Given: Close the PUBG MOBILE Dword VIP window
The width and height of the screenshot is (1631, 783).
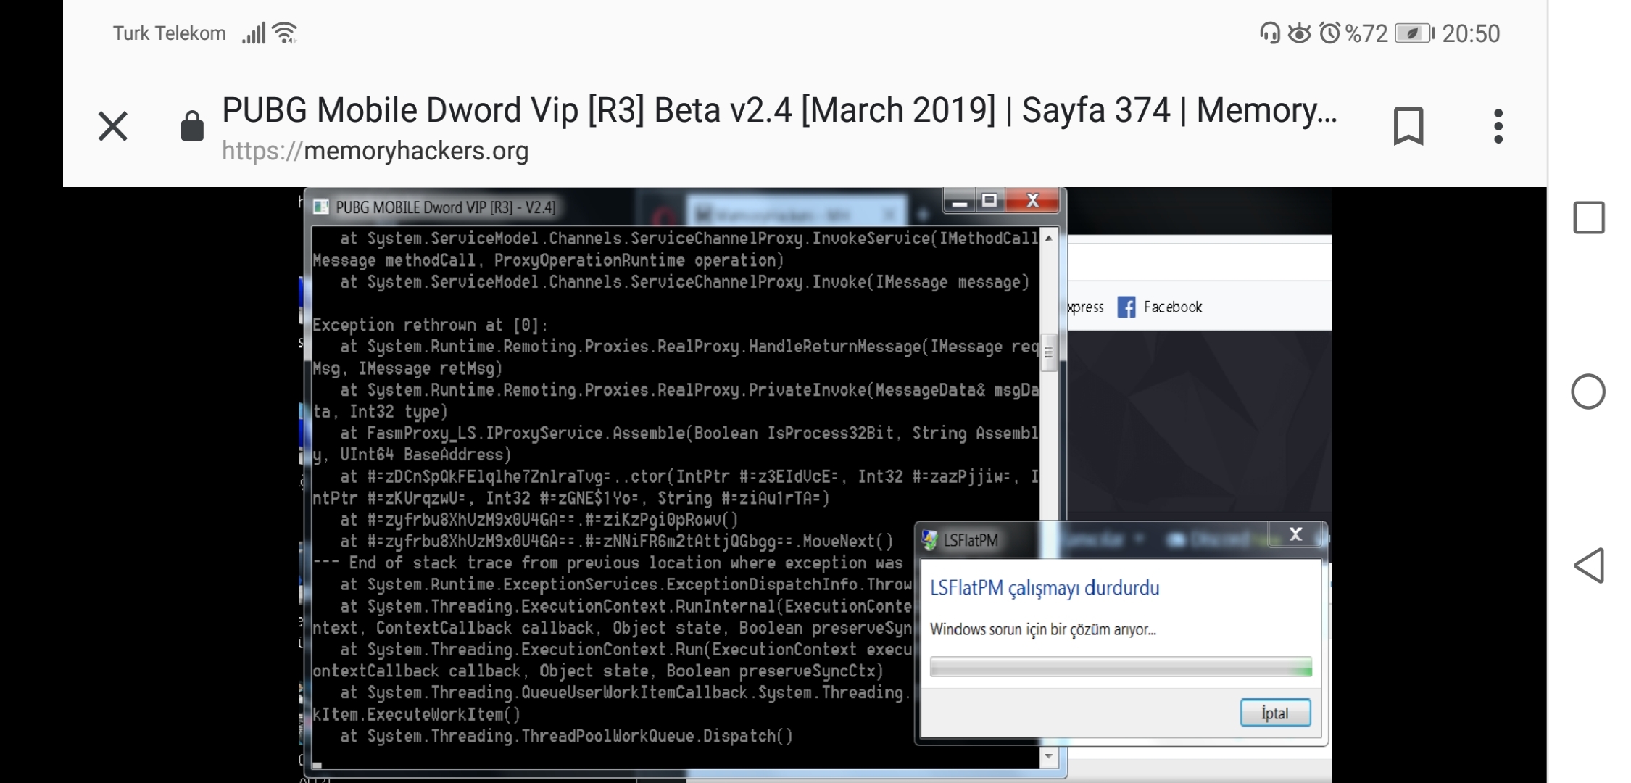Looking at the screenshot, I should pos(1033,200).
